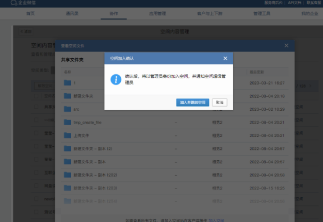Open the 应用管理 tab
This screenshot has height=222, width=323.
(x=157, y=13)
